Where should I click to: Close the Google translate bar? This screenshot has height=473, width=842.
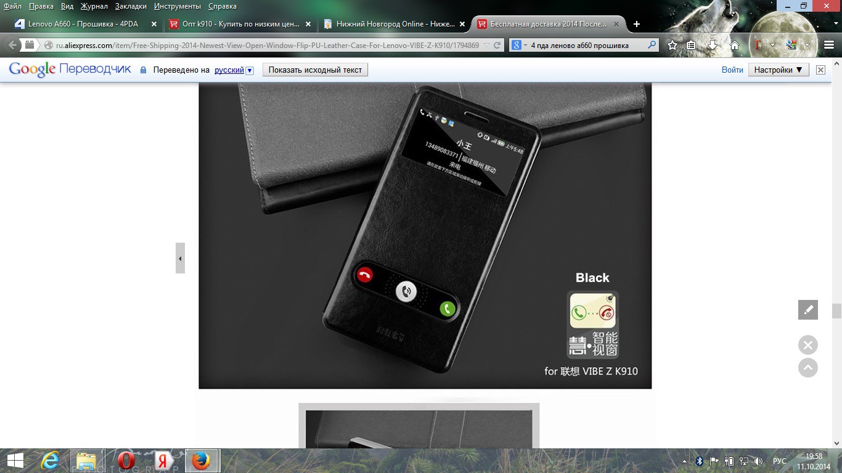tap(820, 70)
